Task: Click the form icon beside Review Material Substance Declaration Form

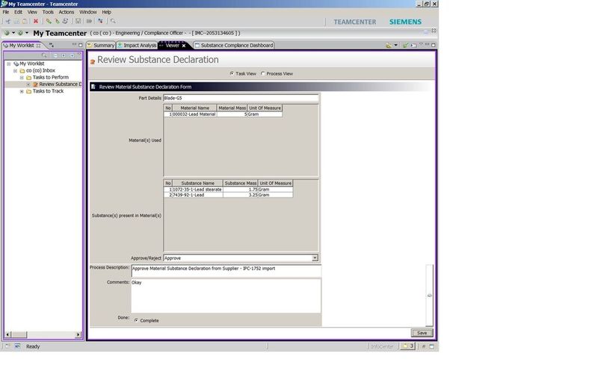Action: (x=93, y=87)
